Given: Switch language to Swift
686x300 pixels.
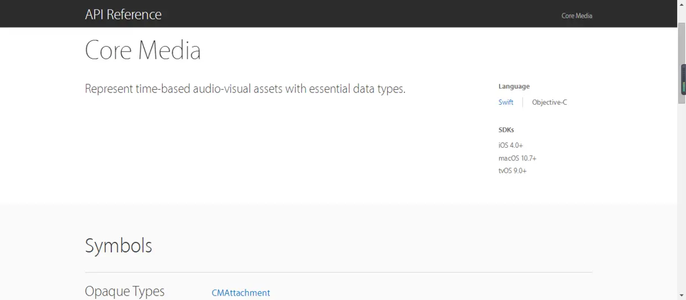Looking at the screenshot, I should [x=506, y=102].
